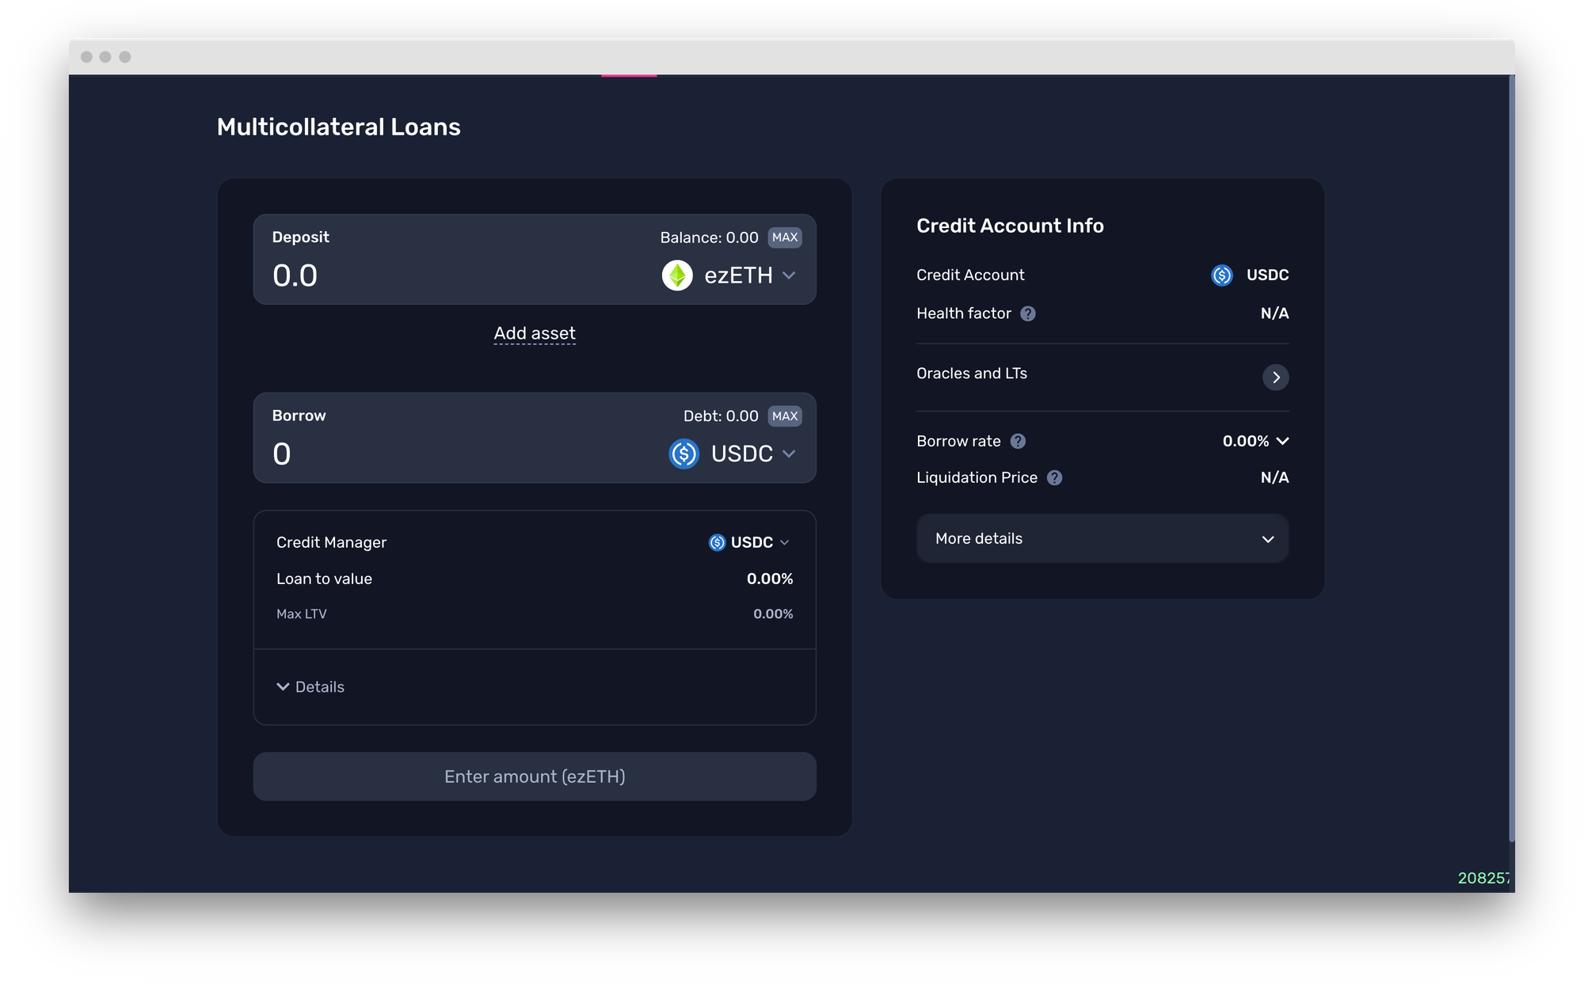The height and width of the screenshot is (991, 1584).
Task: Click the USDC coin icon in Borrow
Action: (x=683, y=454)
